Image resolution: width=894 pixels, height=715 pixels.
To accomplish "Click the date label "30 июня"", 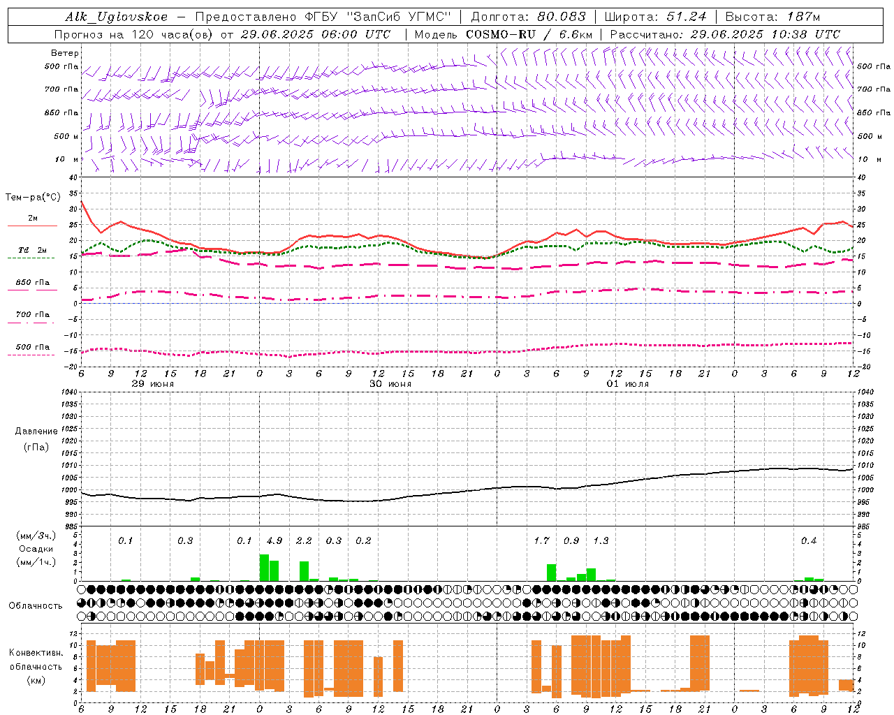I will 390,384.
